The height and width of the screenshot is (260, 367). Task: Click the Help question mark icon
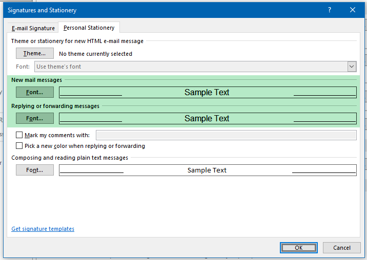330,10
